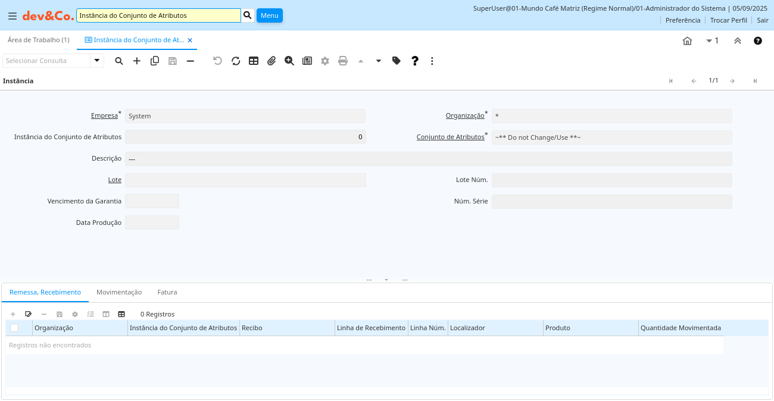774x401 pixels.
Task: Switch to the Movimentação tab
Action: click(x=119, y=292)
